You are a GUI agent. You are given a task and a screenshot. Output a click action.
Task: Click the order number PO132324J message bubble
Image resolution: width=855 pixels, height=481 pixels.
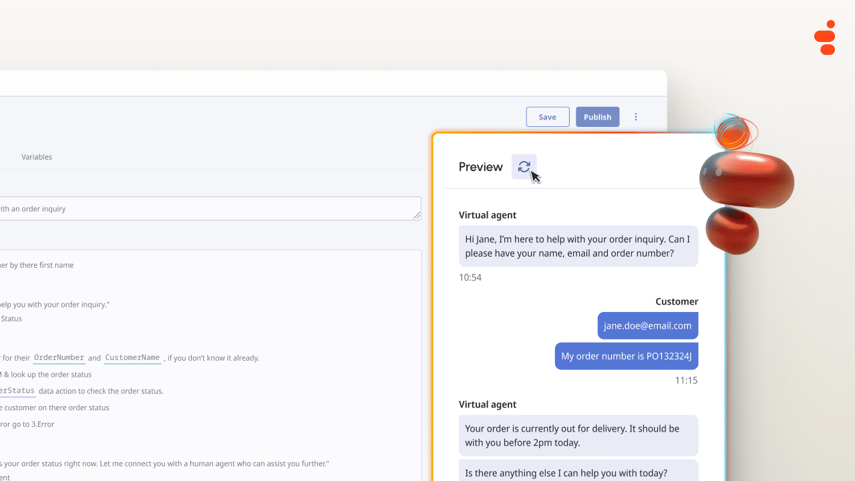(x=626, y=356)
